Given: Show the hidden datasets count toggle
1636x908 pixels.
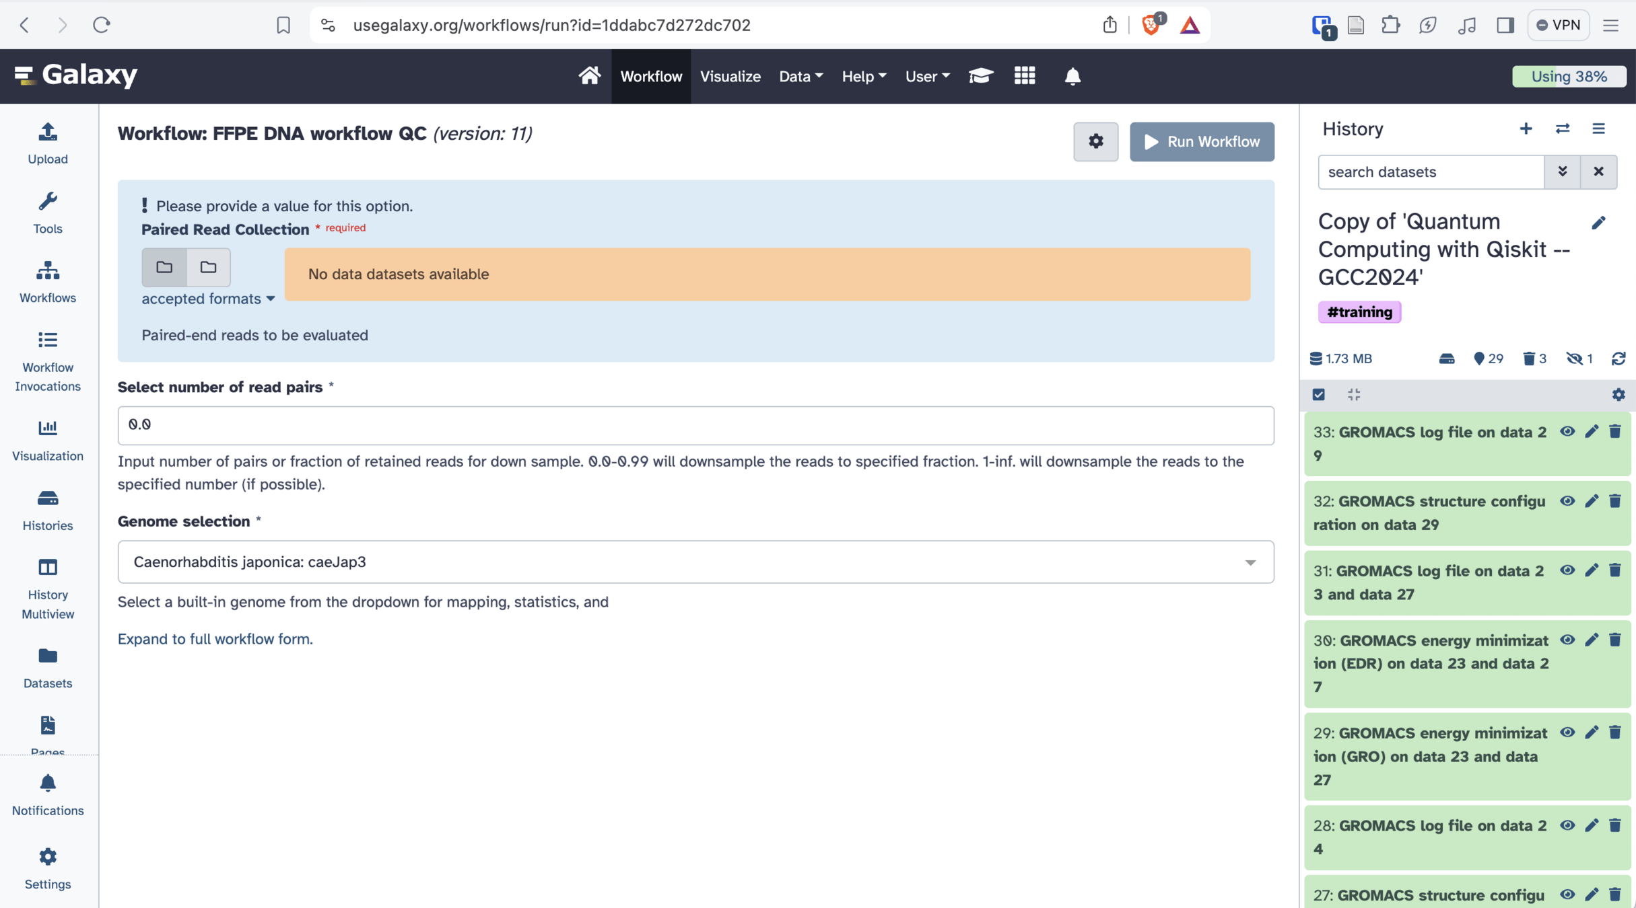Looking at the screenshot, I should (x=1579, y=358).
